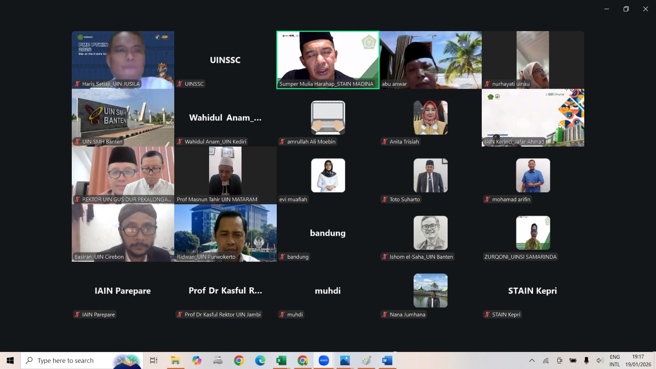The image size is (656, 369).
Task: Switch to Microsoft Word in the taskbar
Action: (387, 360)
